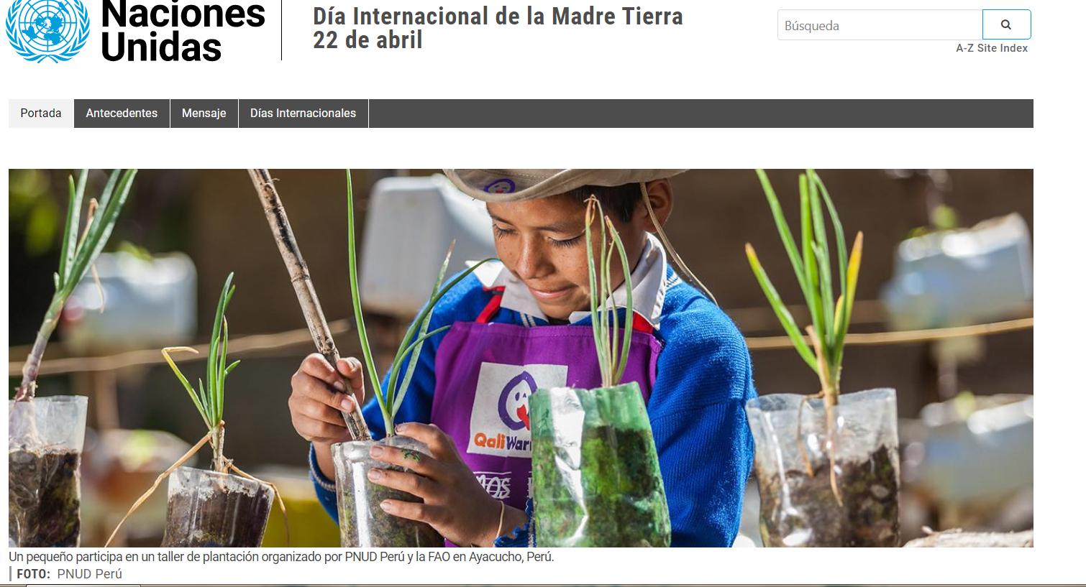Image resolution: width=1086 pixels, height=587 pixels.
Task: Click the bold FOTO label
Action: [x=33, y=574]
